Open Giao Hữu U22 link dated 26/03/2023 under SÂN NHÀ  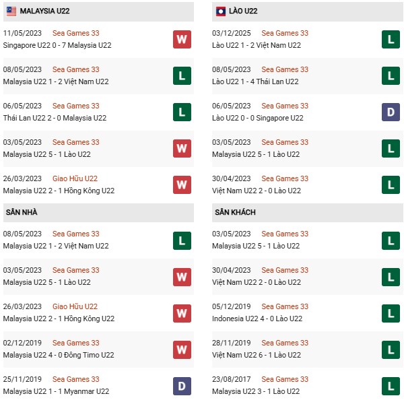pyautogui.click(x=75, y=306)
